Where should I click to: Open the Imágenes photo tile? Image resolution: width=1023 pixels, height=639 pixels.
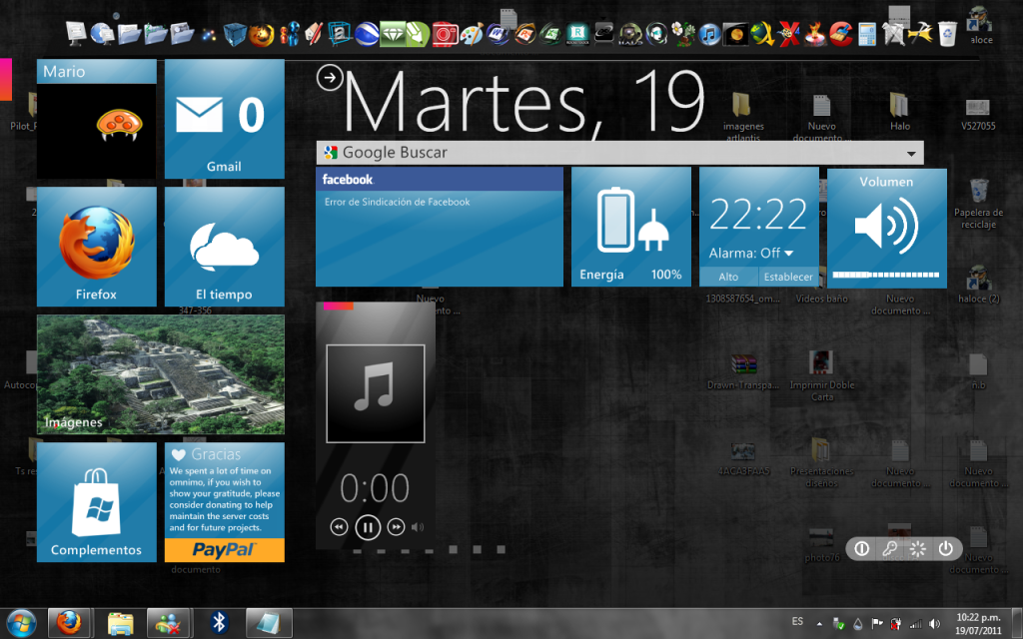[161, 374]
